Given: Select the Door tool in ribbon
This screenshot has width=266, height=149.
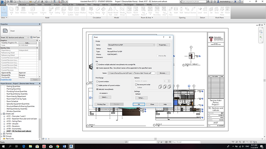Looking at the screenshot, I should (17, 11).
